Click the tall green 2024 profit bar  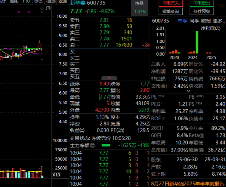click(x=197, y=42)
